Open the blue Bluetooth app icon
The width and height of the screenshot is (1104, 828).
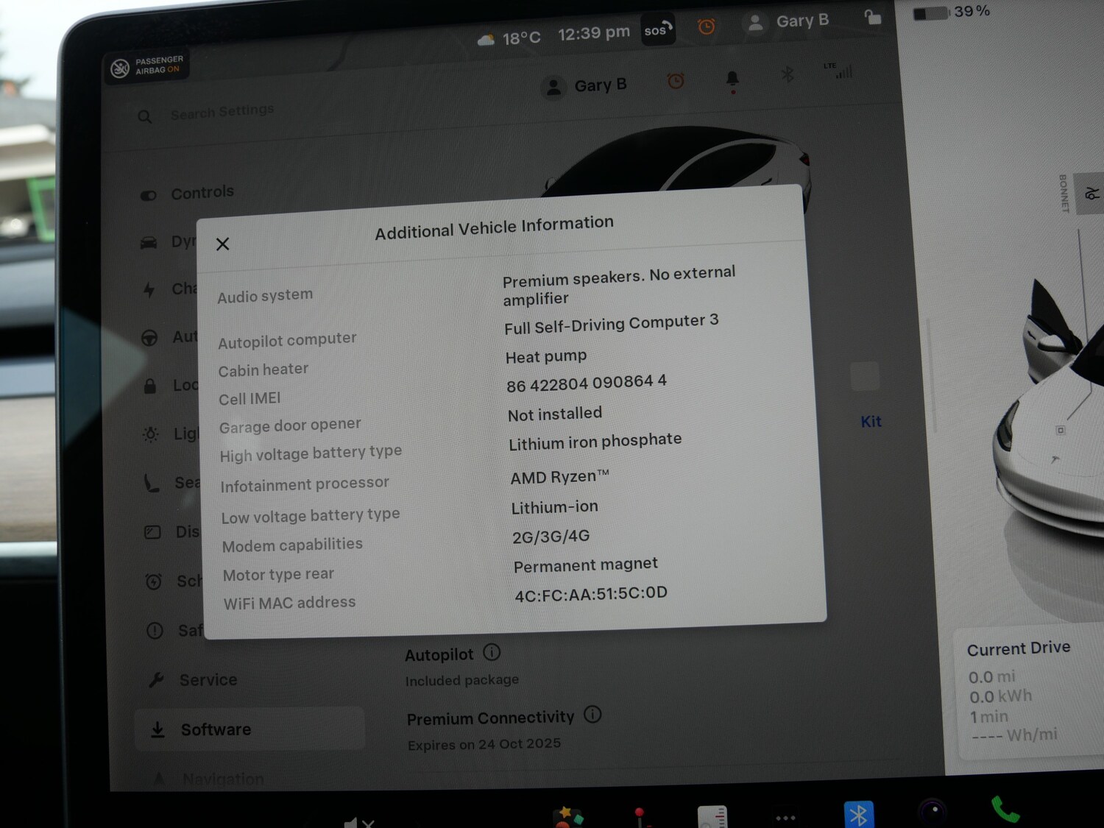(858, 814)
